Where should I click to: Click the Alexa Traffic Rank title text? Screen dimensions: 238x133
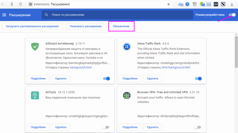tap(149, 43)
